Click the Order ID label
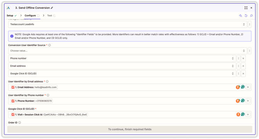Viewport: 259px width, 139px height. pos(13,122)
